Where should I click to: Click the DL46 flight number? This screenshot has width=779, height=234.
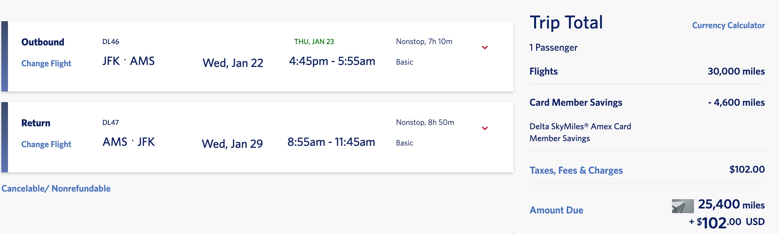(x=111, y=42)
